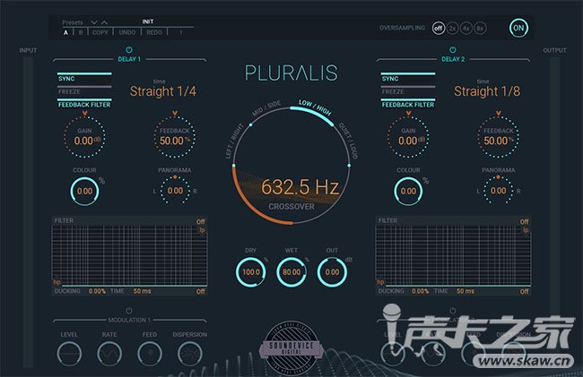Open Delay 2 time Straight 1/8 selector

tap(487, 91)
